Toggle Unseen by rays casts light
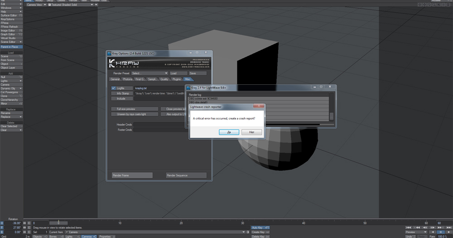Viewport: 453px width, 238px height. tap(135, 114)
